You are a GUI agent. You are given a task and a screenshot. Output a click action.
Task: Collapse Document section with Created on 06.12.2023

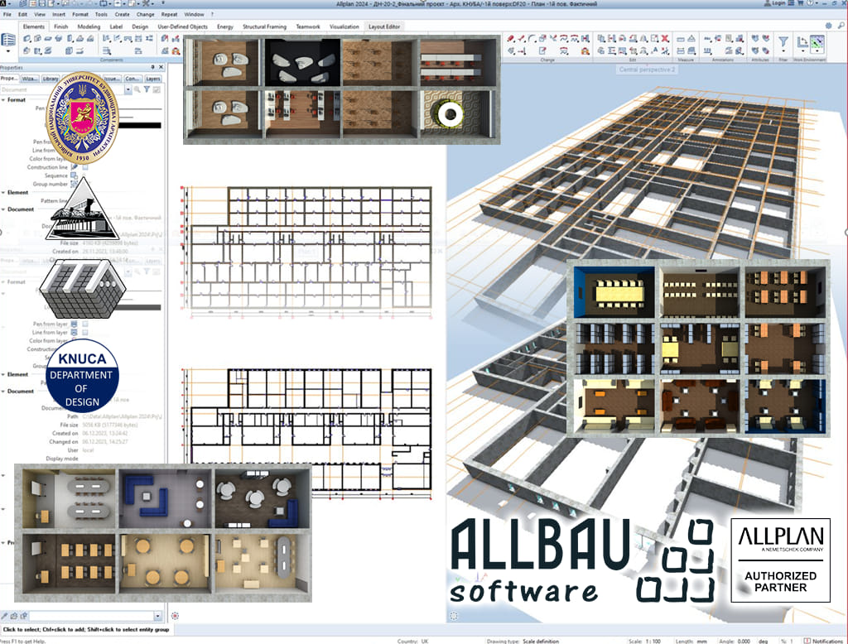click(x=3, y=391)
